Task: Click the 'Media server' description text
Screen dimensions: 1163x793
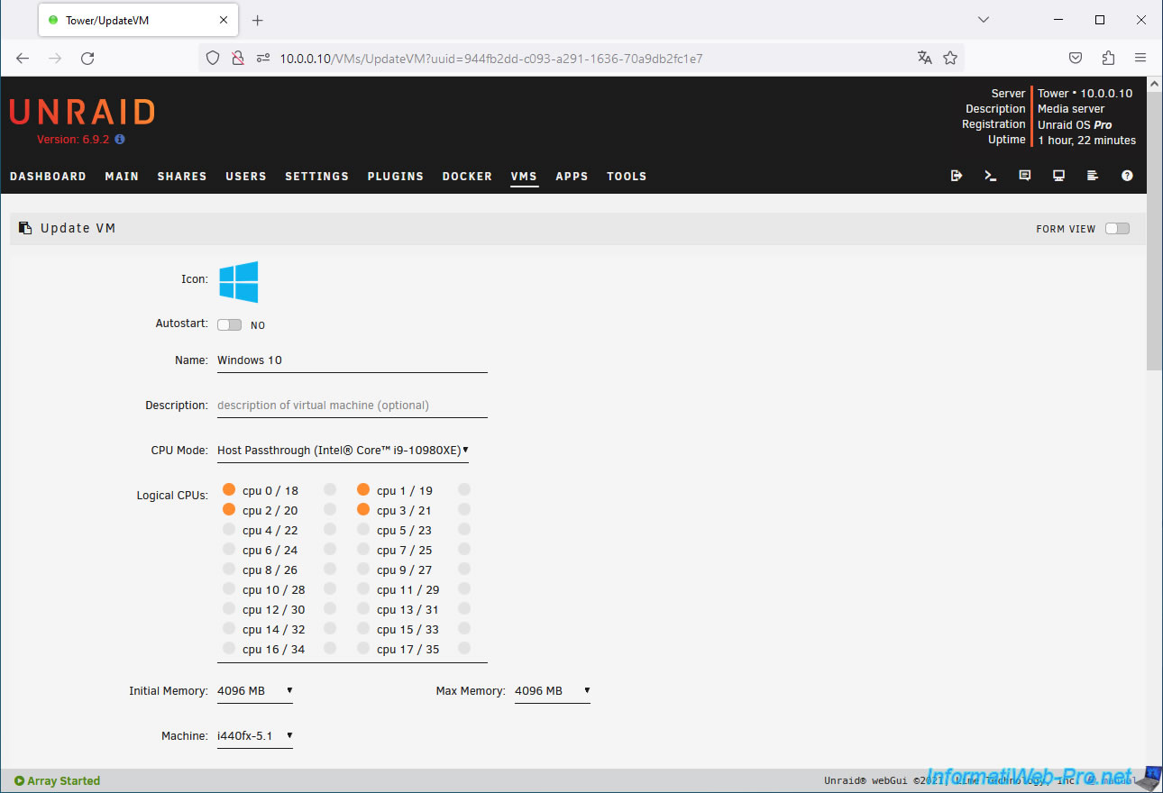Action: pos(1071,109)
